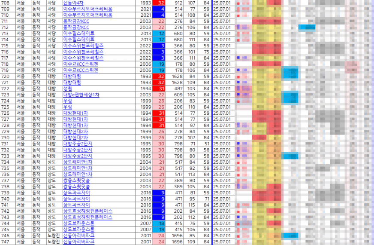Click 대방대림 link in row 721
Image resolution: width=374 pixels, height=245 pixels.
(x=72, y=83)
